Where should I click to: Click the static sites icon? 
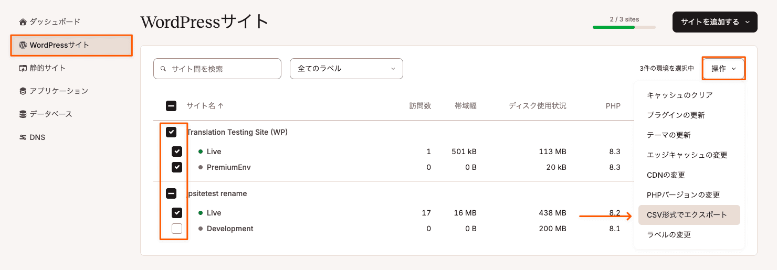tap(23, 68)
